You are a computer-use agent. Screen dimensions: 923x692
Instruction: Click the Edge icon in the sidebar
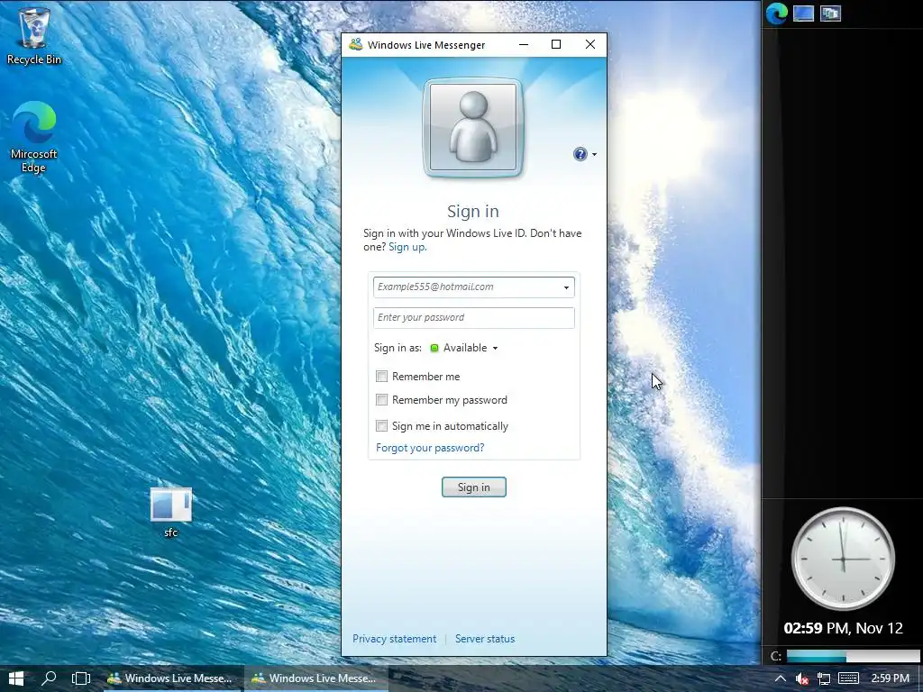click(776, 13)
